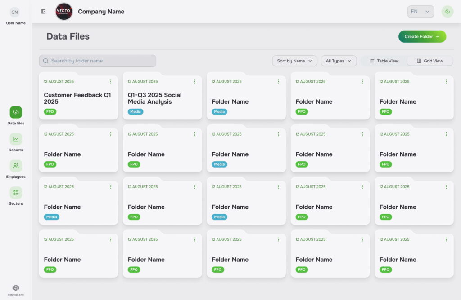
Task: Collapse the sidebar with the panel icon
Action: click(43, 12)
